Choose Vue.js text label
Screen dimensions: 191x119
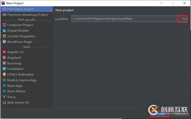pos(11,97)
